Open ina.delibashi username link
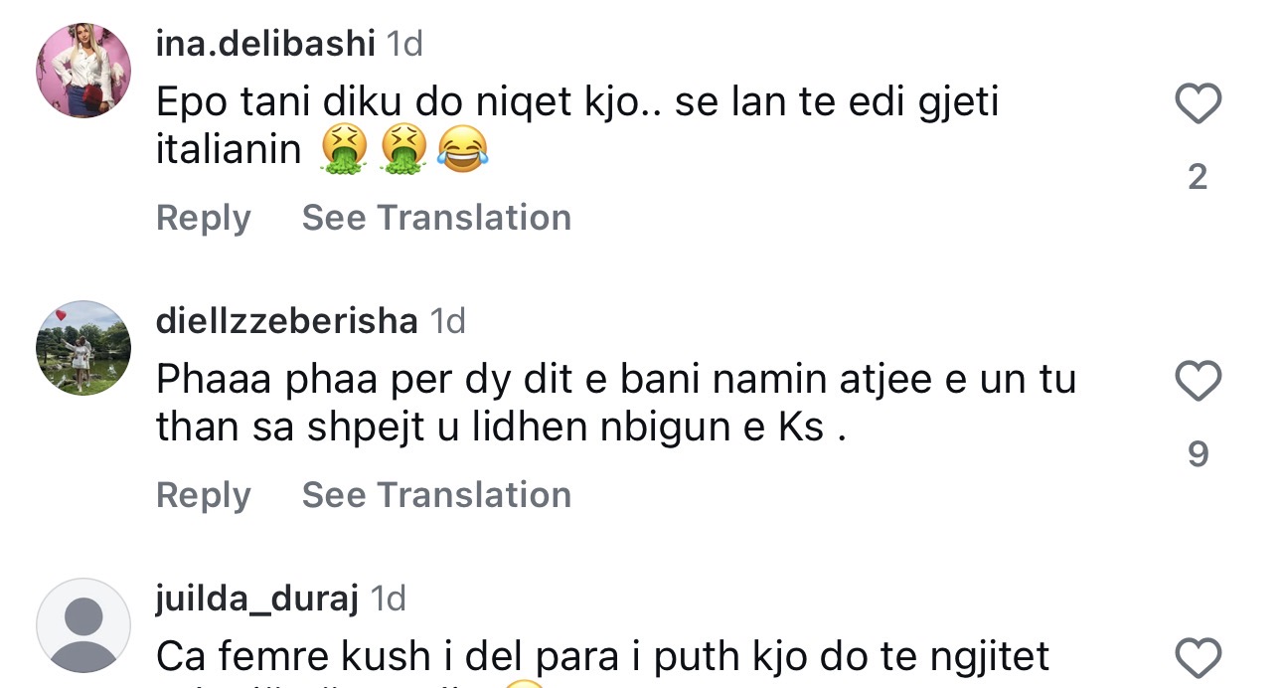The width and height of the screenshot is (1282, 688). pos(265,43)
